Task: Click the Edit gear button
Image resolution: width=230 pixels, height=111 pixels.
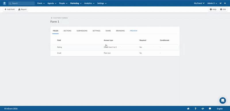Action: tap(223, 9)
